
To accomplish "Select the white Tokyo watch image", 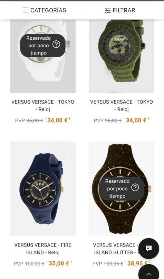I will point(43,56).
